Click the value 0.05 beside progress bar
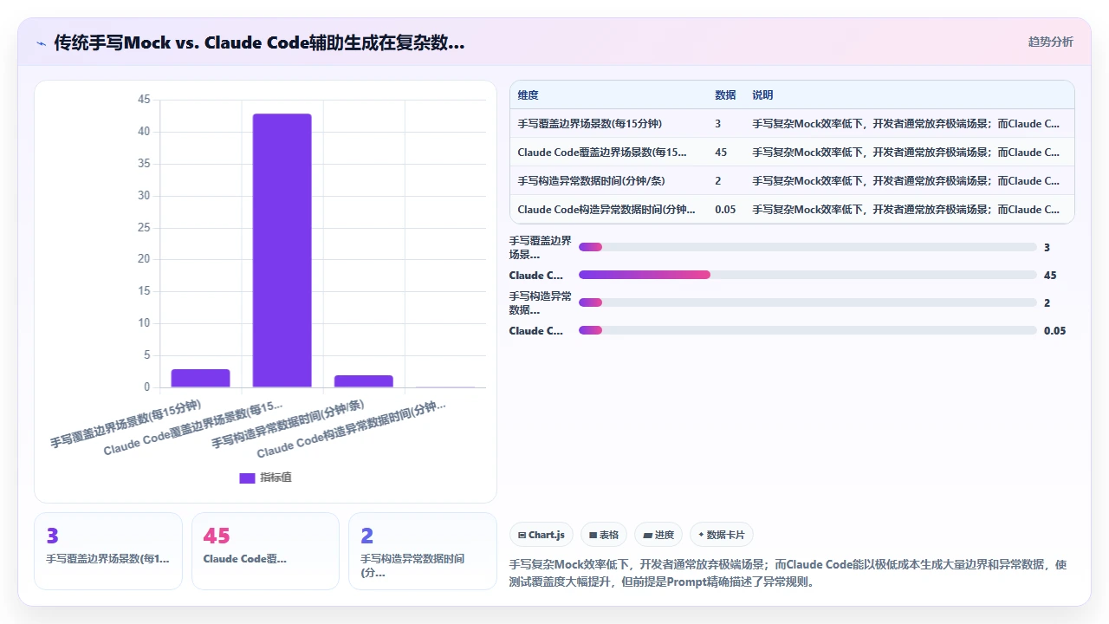 pos(1054,330)
